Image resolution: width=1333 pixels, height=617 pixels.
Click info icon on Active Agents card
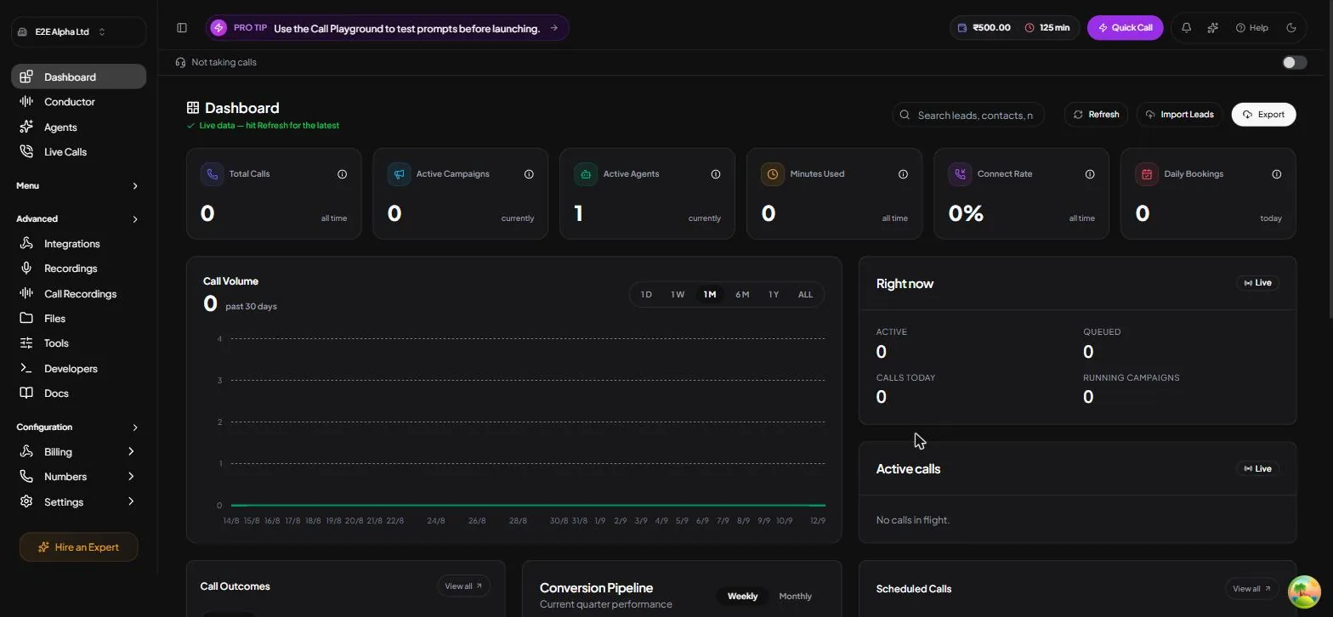click(716, 174)
